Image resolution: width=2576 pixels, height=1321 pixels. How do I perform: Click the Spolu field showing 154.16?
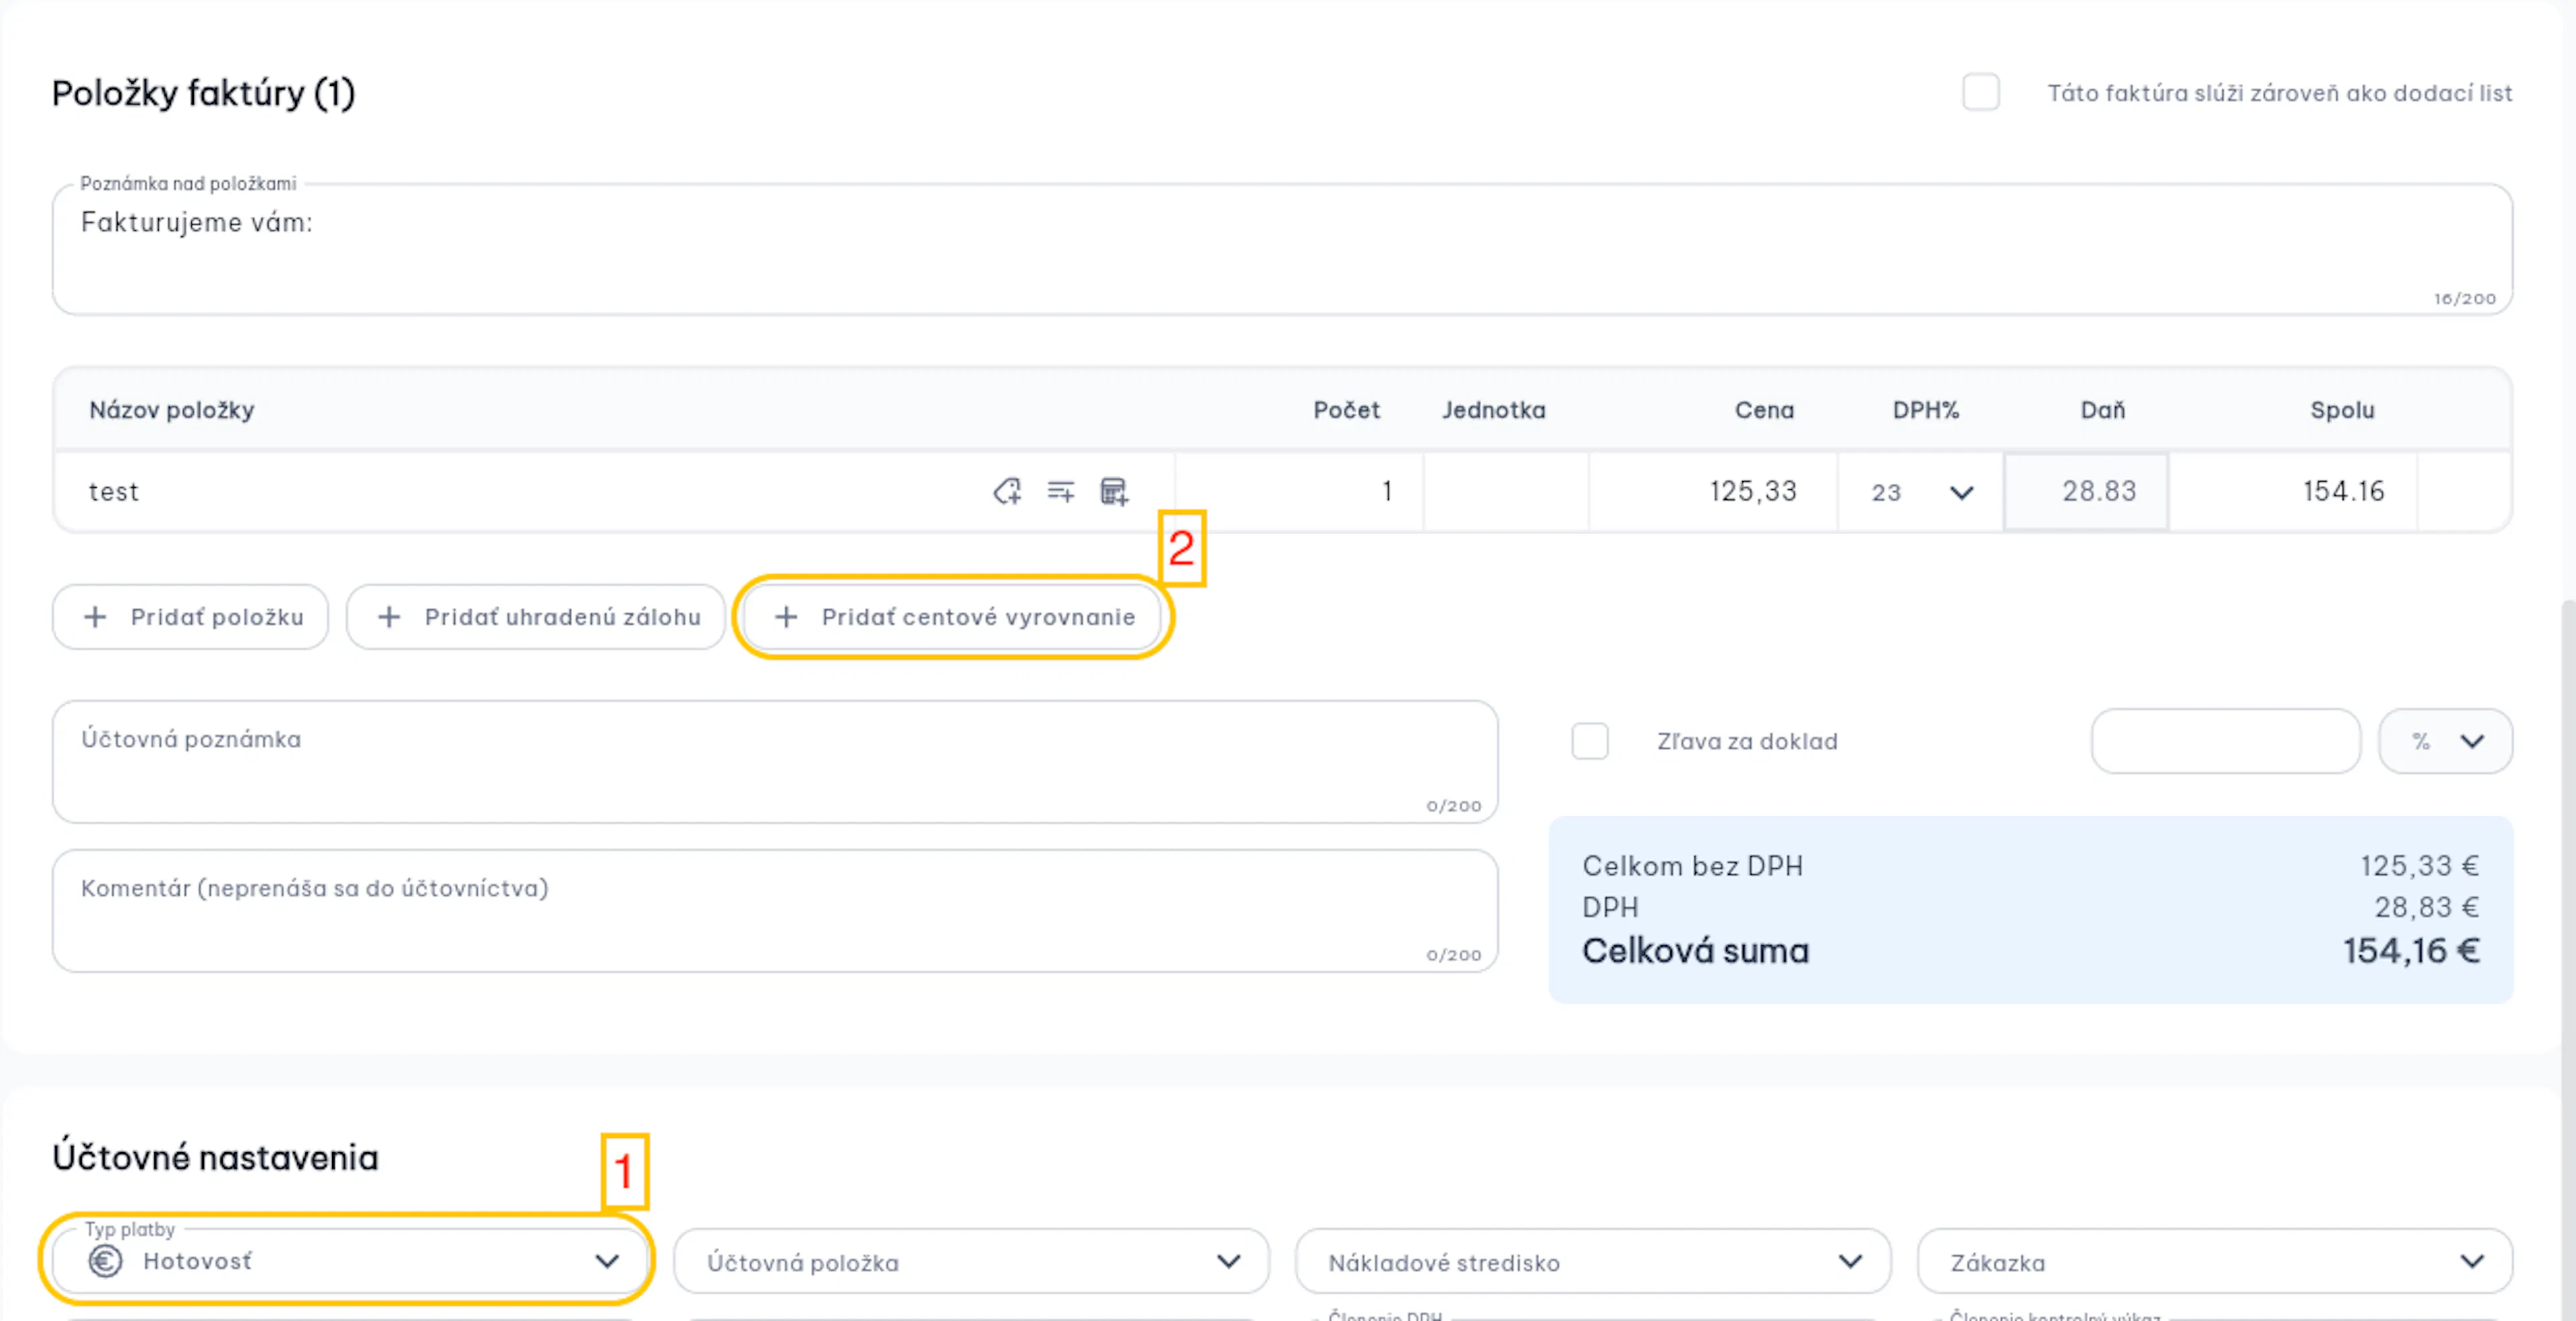[2293, 491]
